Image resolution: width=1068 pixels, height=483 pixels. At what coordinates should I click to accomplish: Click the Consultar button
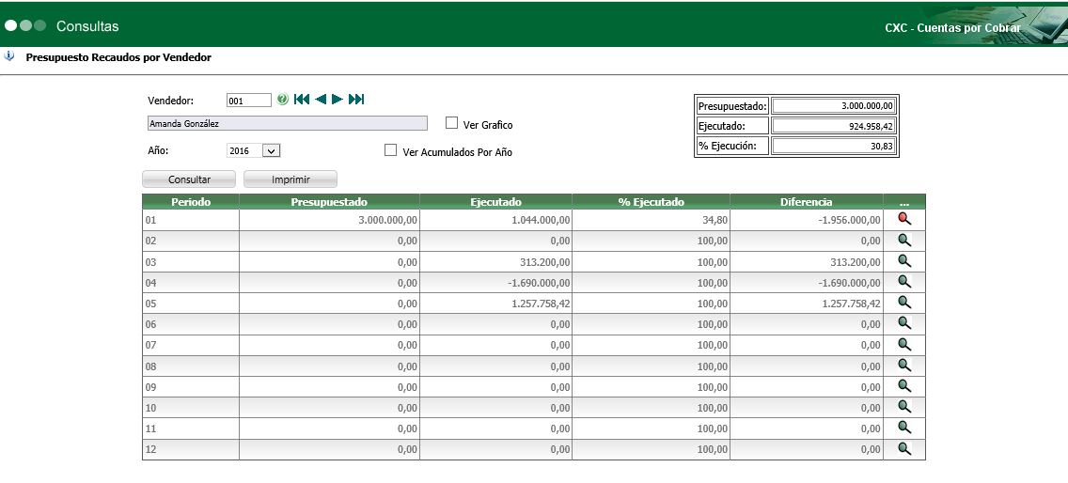(189, 179)
